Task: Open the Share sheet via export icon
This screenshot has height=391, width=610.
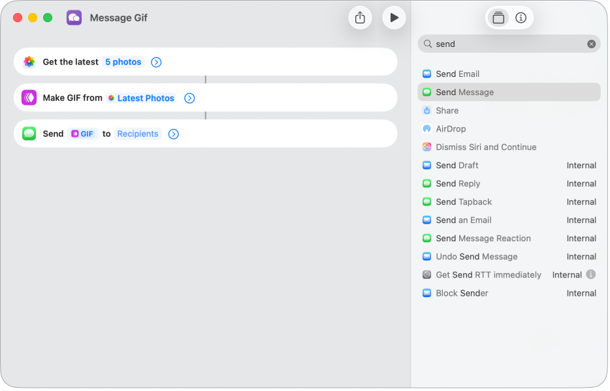Action: [x=360, y=18]
